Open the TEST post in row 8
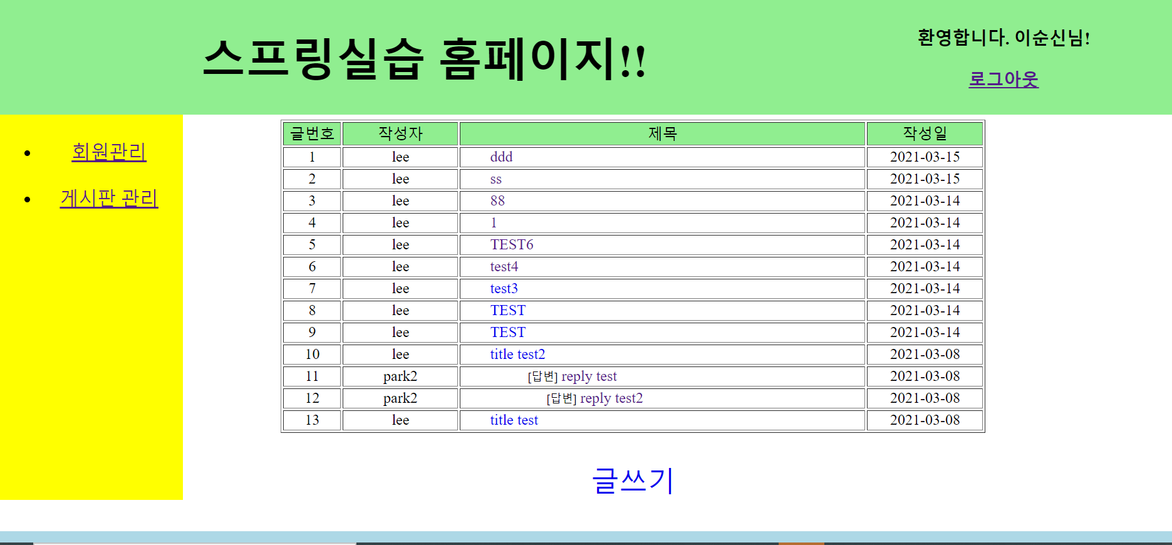 pyautogui.click(x=508, y=311)
